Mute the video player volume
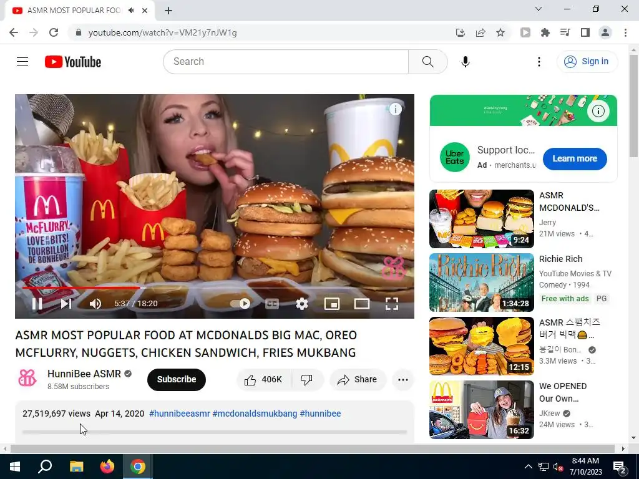 [95, 304]
